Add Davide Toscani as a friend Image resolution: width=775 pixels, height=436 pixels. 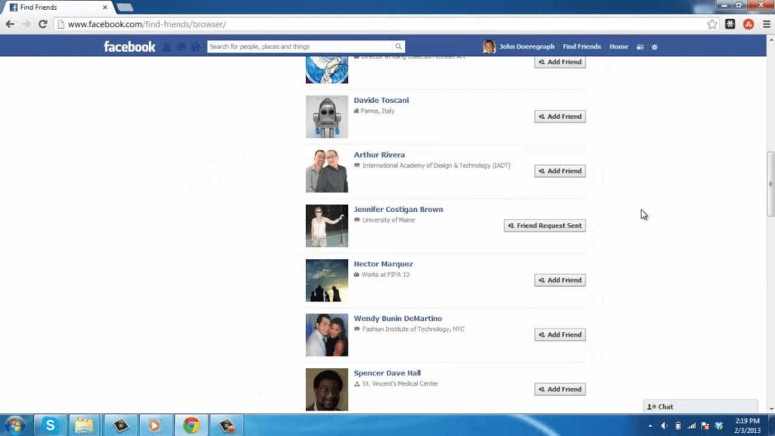pyautogui.click(x=559, y=117)
